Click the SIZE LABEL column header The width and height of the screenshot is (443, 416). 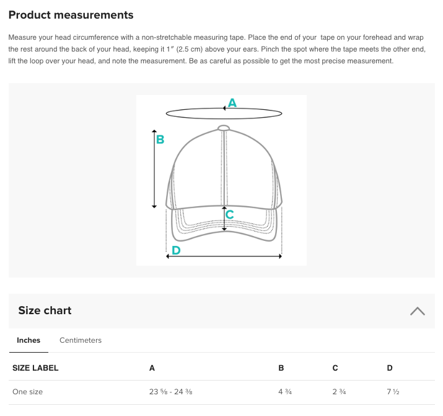35,368
